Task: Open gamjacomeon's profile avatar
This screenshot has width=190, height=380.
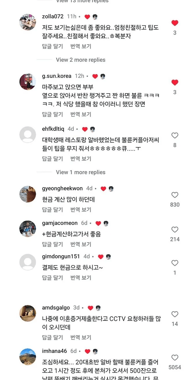Action: (28, 229)
